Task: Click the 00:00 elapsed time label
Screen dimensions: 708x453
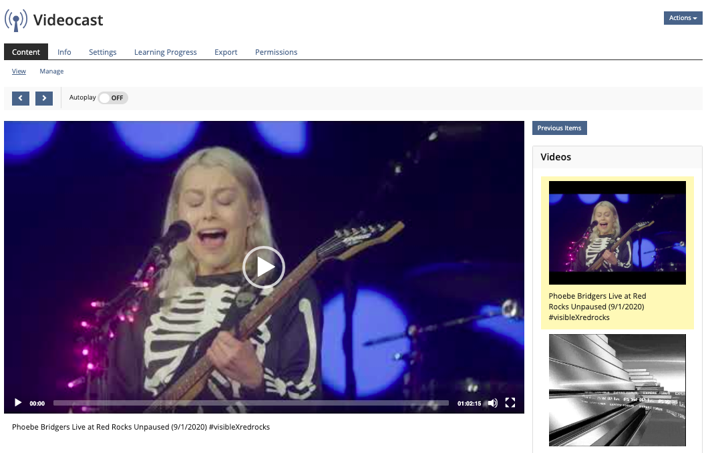Action: [x=37, y=404]
